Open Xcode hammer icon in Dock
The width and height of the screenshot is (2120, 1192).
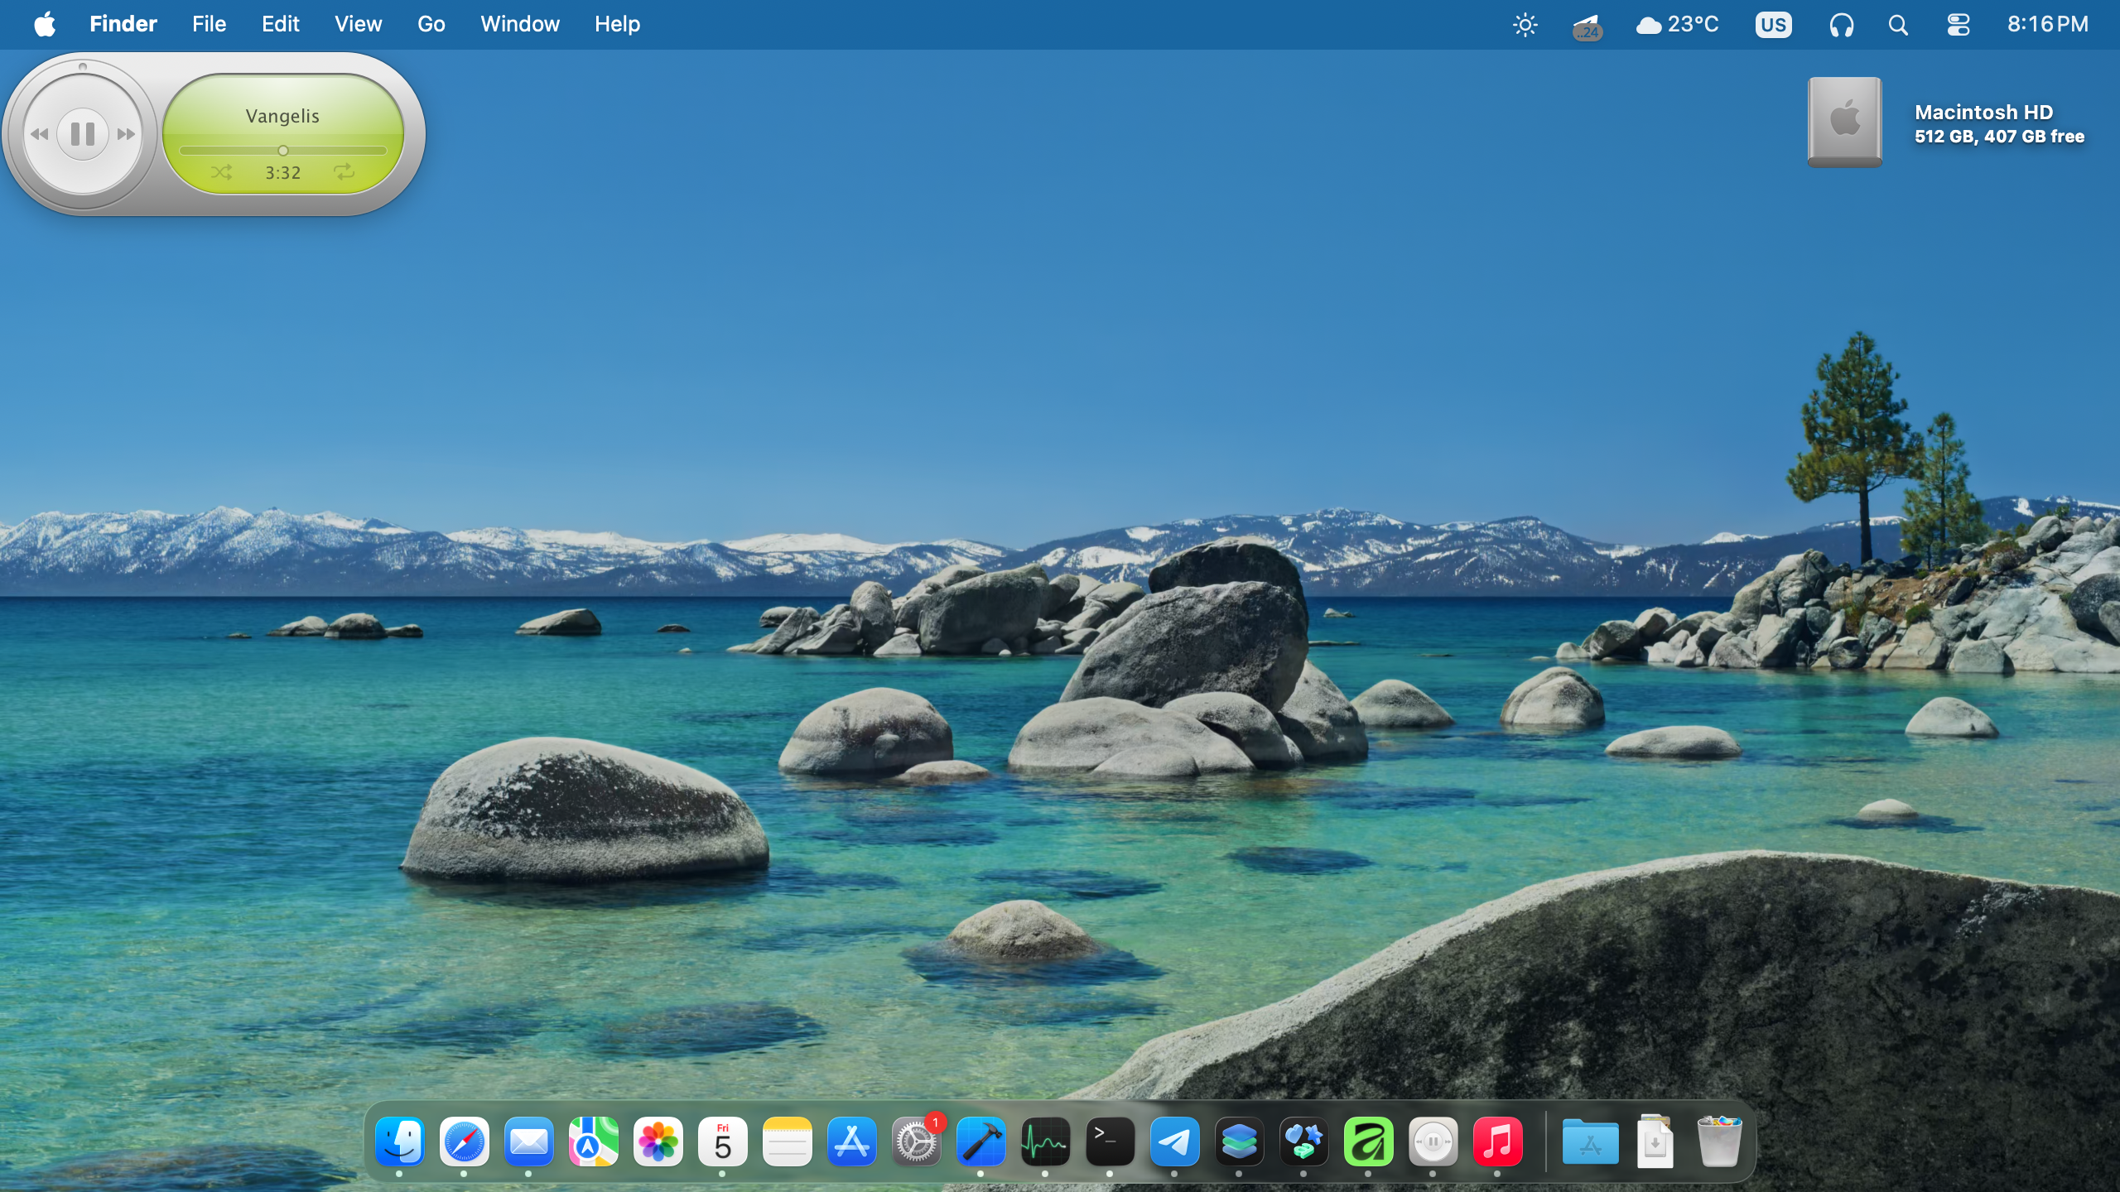[x=980, y=1142]
